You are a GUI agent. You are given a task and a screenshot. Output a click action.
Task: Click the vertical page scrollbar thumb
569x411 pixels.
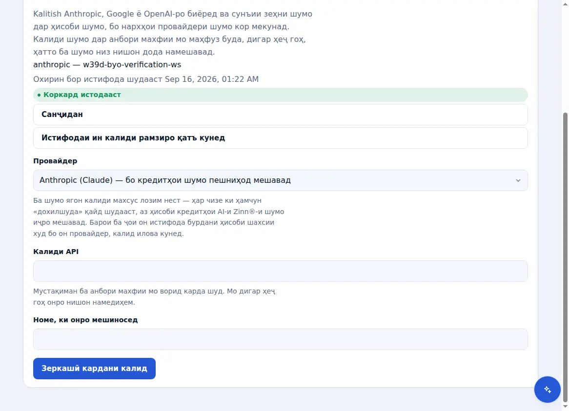[x=565, y=257]
